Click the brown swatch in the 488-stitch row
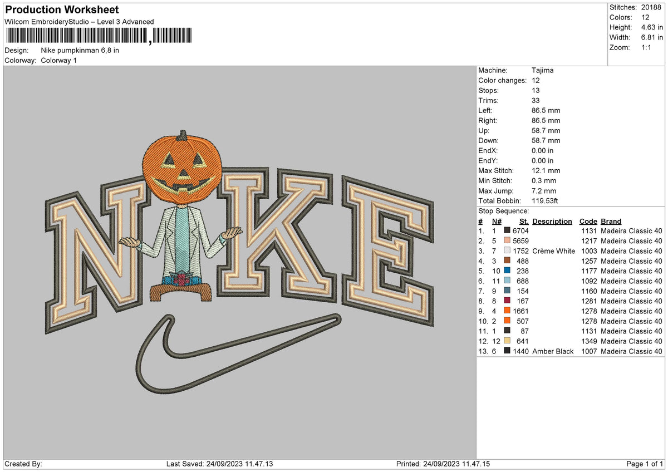The image size is (668, 472). (507, 260)
